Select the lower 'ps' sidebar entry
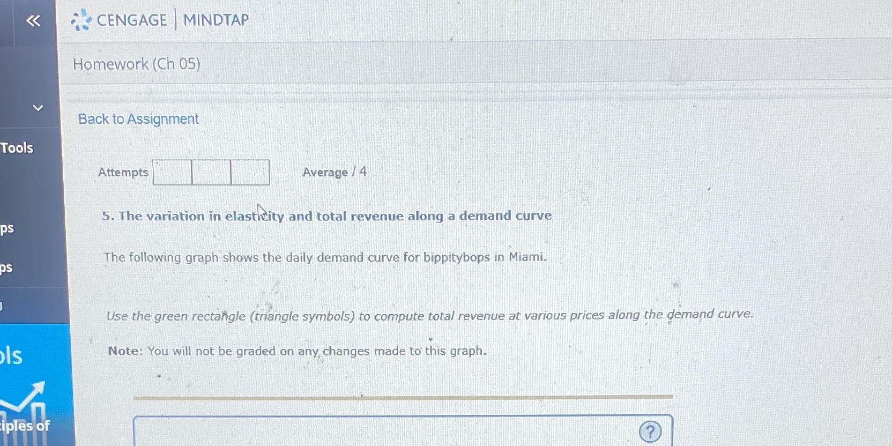 [6, 267]
